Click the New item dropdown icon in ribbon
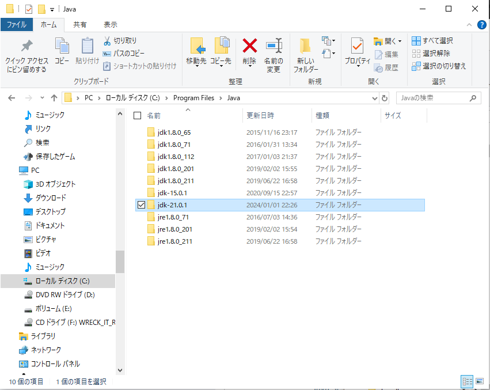The height and width of the screenshot is (390, 490). [x=328, y=41]
